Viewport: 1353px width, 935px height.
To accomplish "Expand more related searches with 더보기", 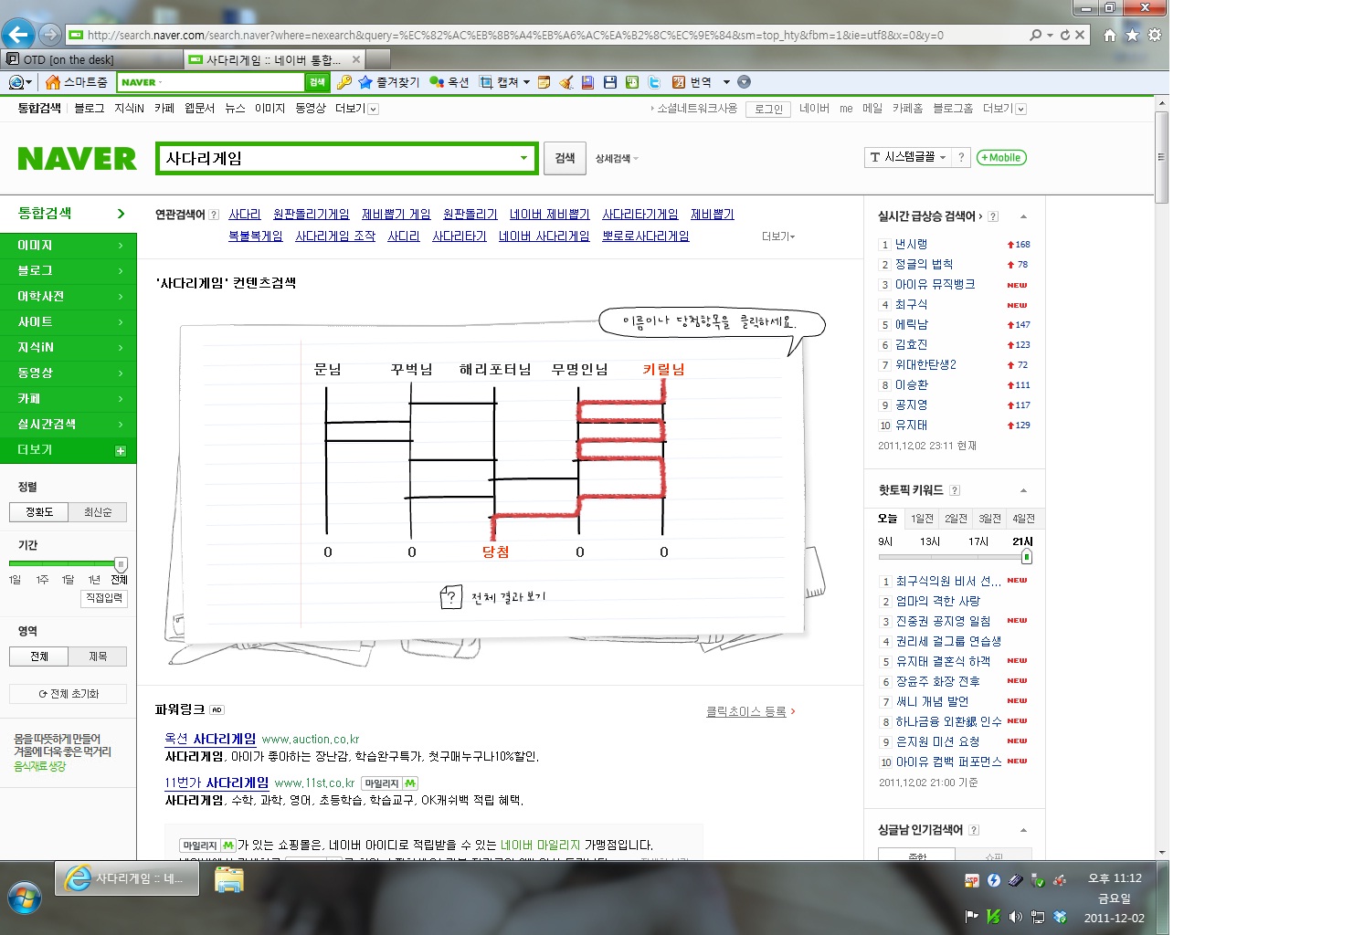I will (778, 236).
